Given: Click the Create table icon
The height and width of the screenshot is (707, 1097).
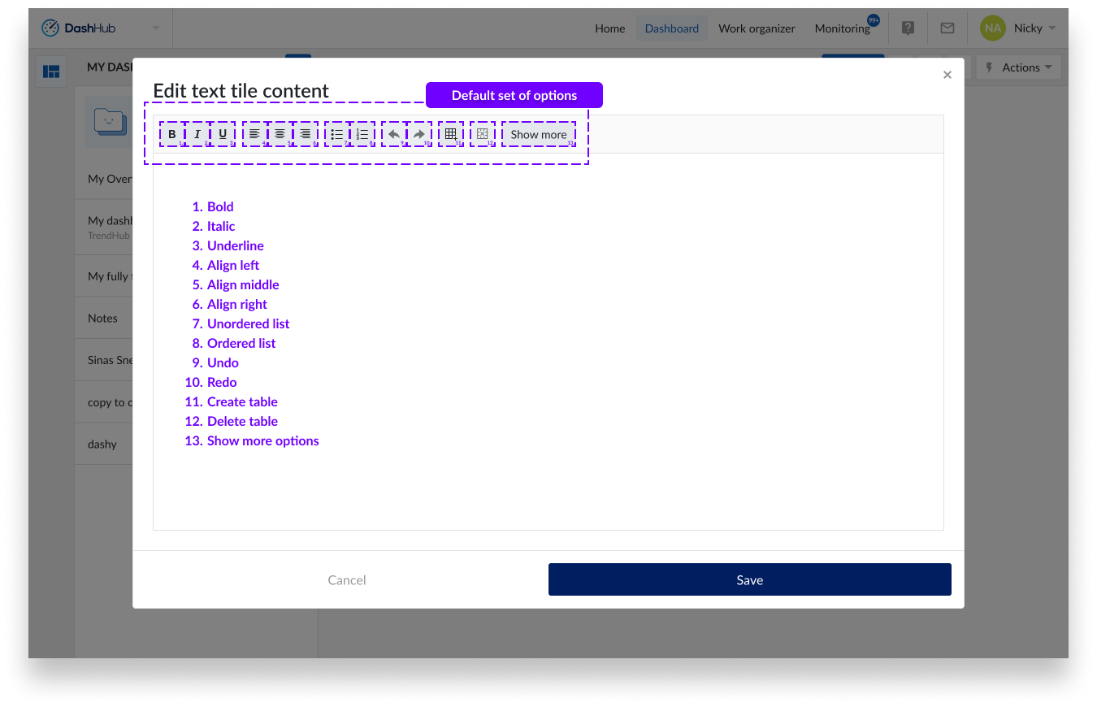Looking at the screenshot, I should 451,134.
